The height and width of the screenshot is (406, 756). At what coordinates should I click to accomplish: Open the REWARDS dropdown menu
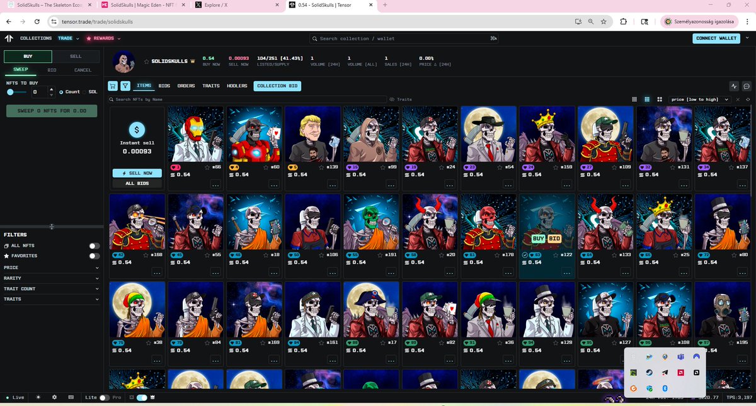[103, 38]
